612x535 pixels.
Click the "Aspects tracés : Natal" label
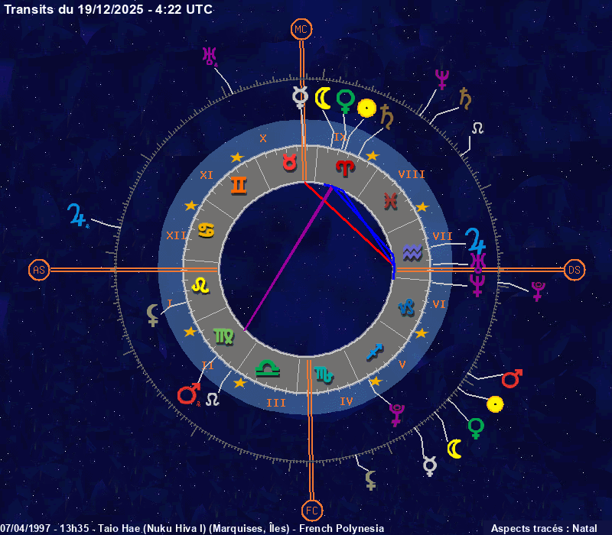tap(544, 528)
